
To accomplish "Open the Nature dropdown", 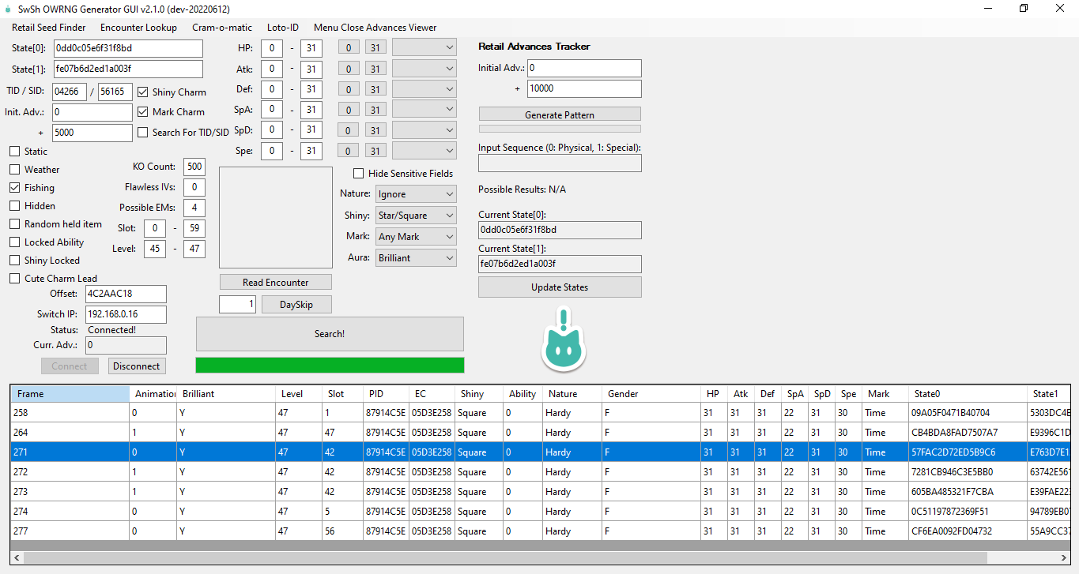I will [416, 193].
